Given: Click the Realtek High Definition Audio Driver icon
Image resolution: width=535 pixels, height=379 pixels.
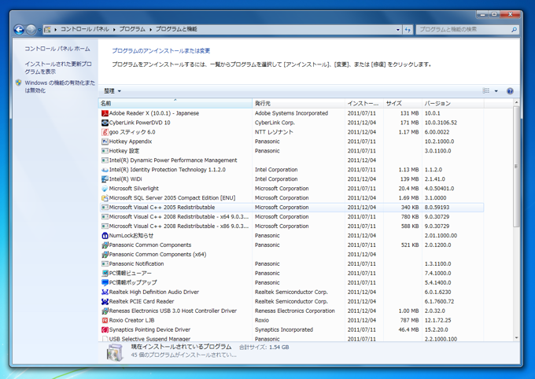Looking at the screenshot, I should (105, 292).
